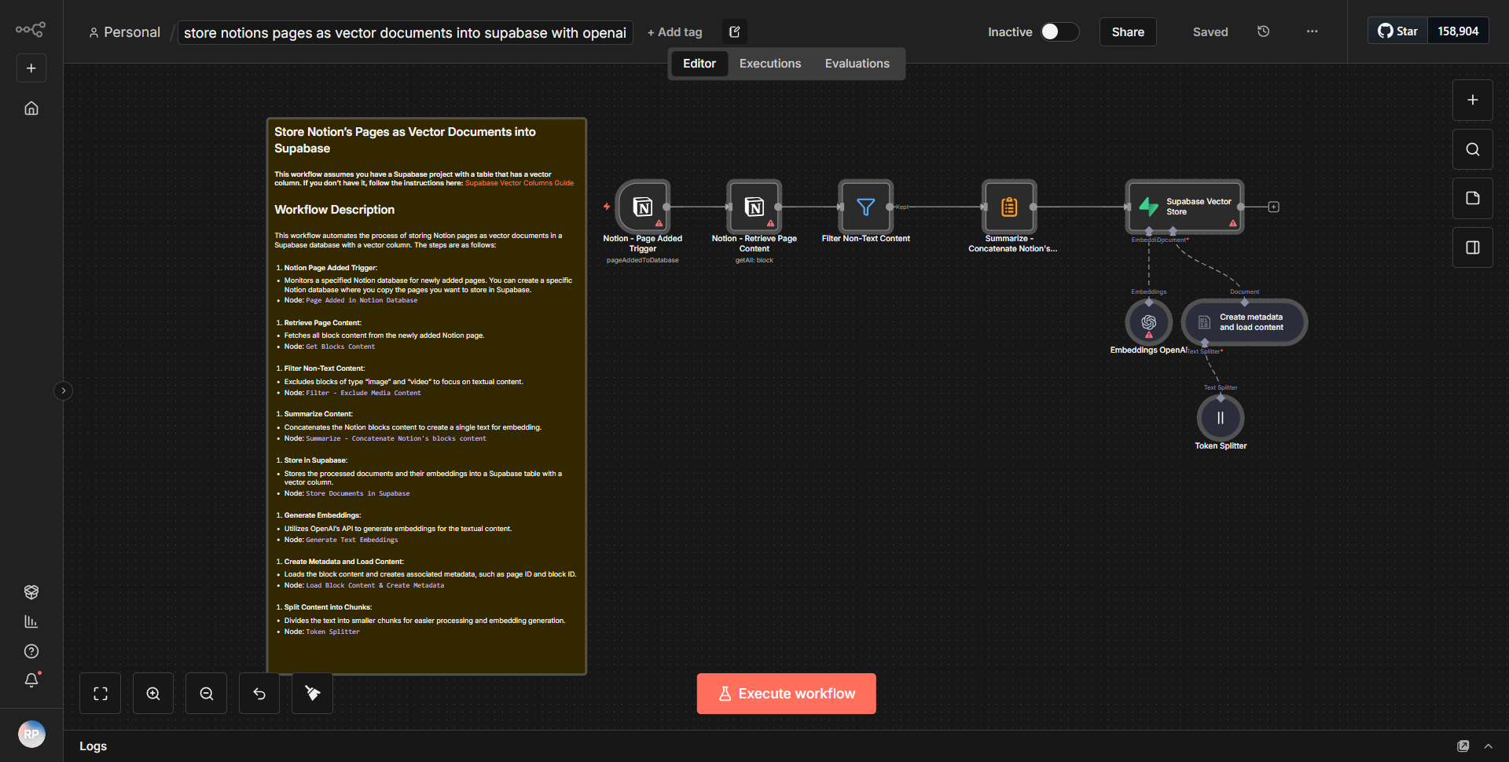Viewport: 1509px width, 762px height.
Task: Add a sticky note to the canvas
Action: [1472, 198]
